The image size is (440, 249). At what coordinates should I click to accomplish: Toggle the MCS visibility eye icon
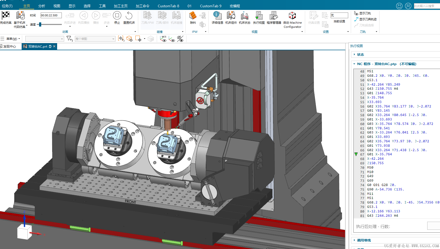[163, 39]
